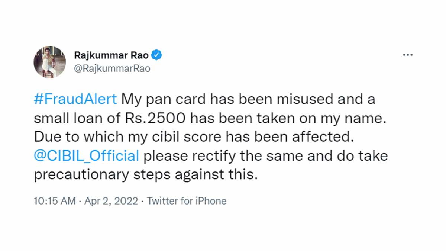Open the tweet timestamp Apr 2, 2022

click(x=112, y=201)
